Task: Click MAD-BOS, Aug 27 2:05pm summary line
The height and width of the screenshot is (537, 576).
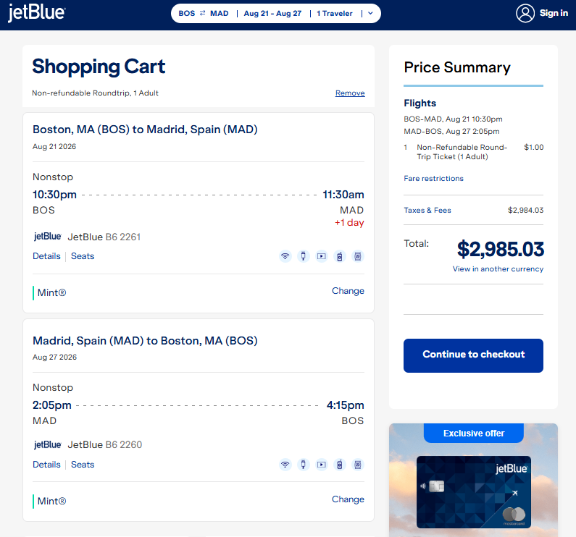Action: coord(451,132)
